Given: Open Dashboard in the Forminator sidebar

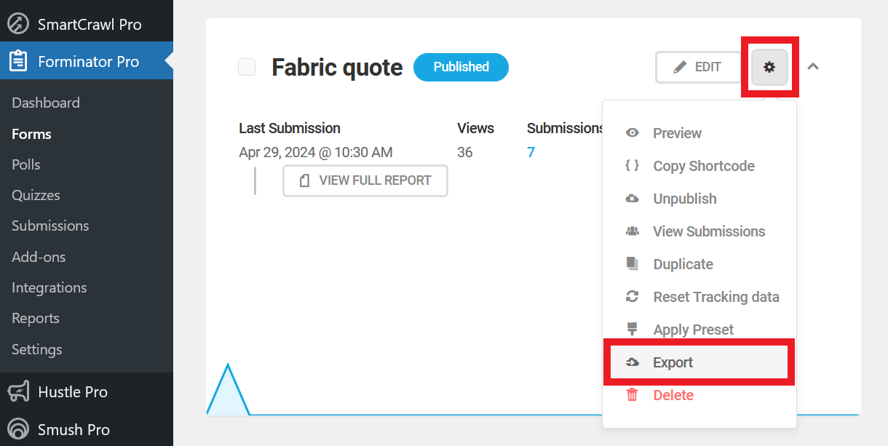Looking at the screenshot, I should (46, 103).
